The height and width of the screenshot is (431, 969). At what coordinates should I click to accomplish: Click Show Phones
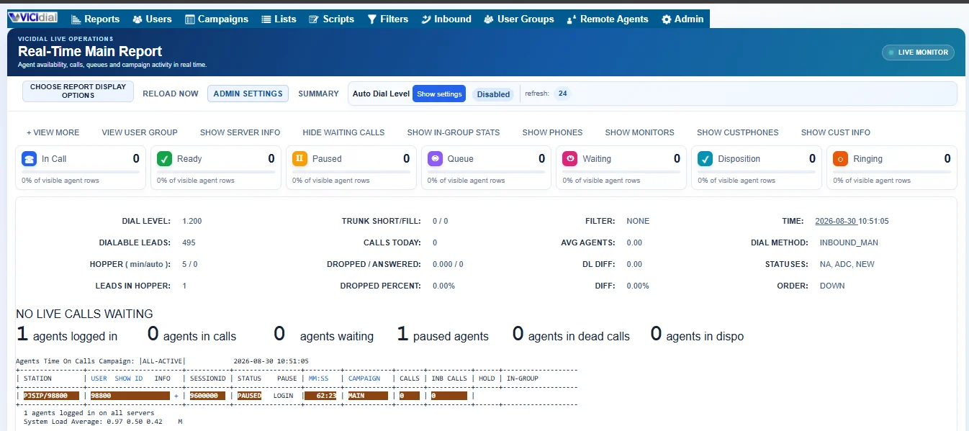[x=552, y=132]
